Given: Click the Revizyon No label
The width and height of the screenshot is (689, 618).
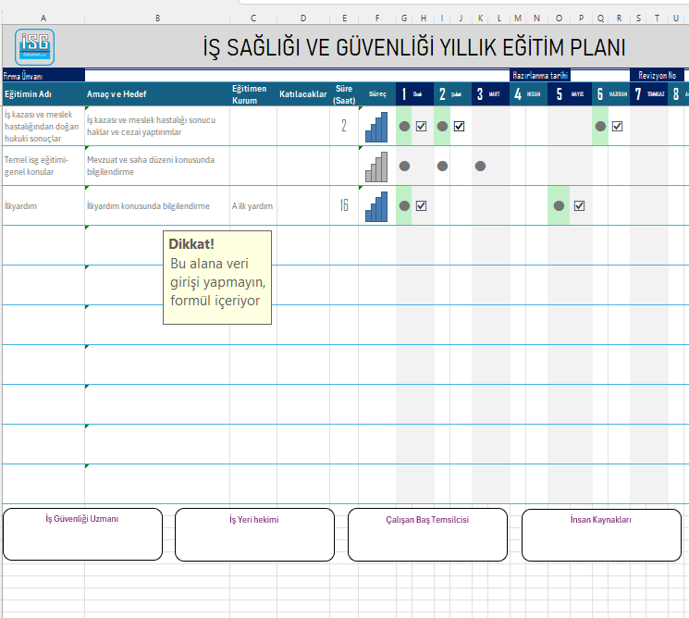Looking at the screenshot, I should point(657,76).
